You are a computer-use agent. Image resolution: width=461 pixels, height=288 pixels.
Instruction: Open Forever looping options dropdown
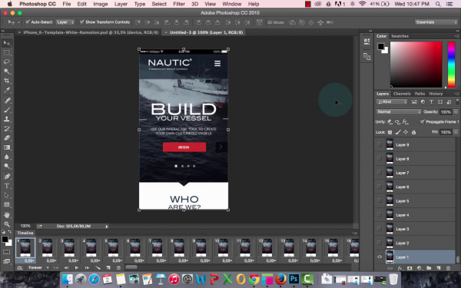click(x=38, y=268)
